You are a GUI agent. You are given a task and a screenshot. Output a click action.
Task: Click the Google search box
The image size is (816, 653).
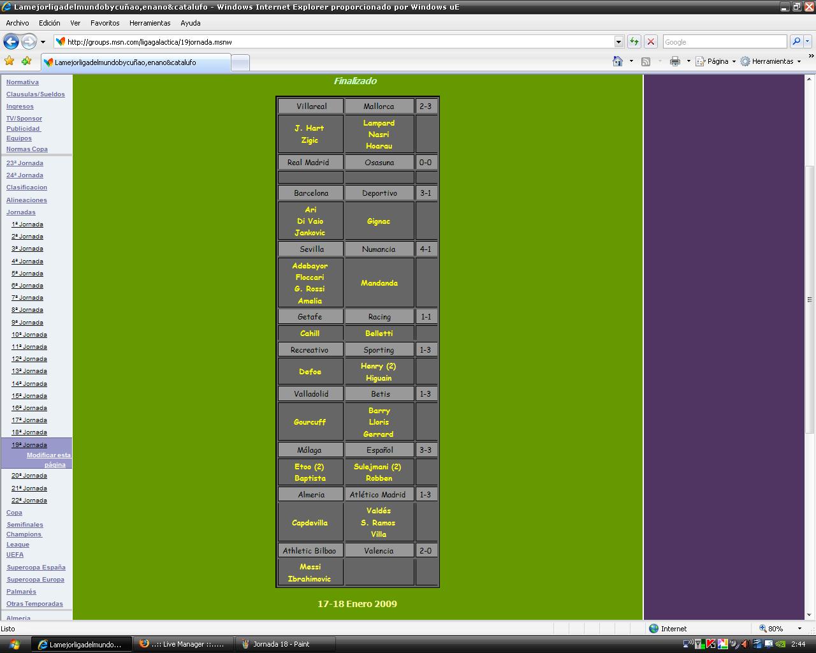(725, 42)
